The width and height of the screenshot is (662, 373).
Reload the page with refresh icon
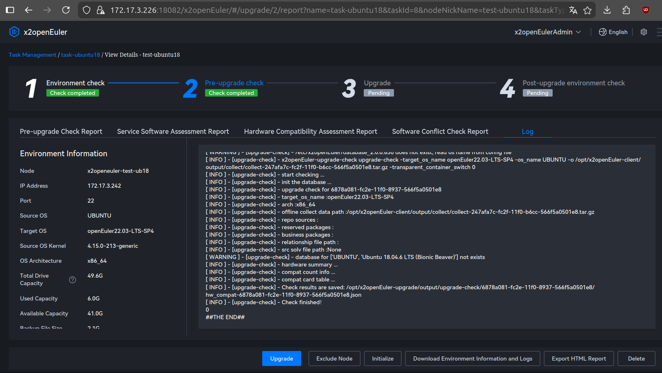pyautogui.click(x=66, y=10)
